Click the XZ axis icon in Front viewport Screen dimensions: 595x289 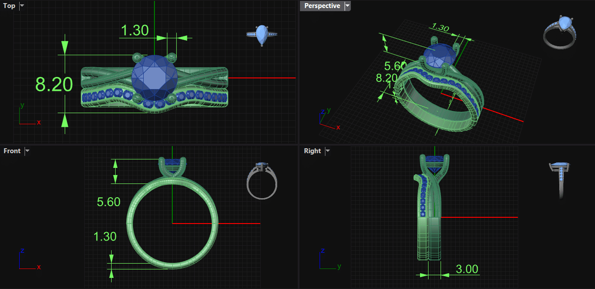[x=29, y=260]
